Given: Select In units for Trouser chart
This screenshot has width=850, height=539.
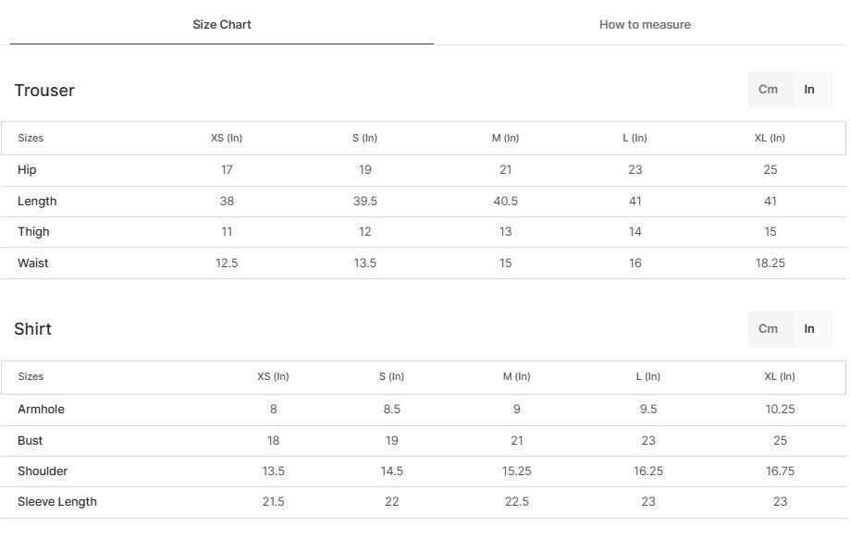Looking at the screenshot, I should (809, 90).
